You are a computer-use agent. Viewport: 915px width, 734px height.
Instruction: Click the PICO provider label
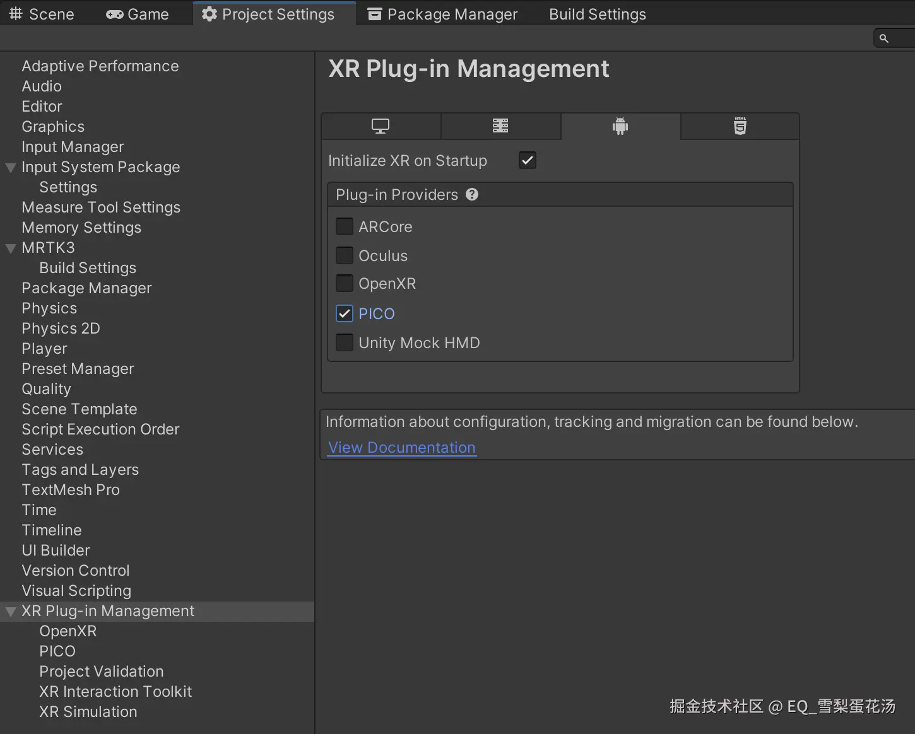click(x=377, y=313)
